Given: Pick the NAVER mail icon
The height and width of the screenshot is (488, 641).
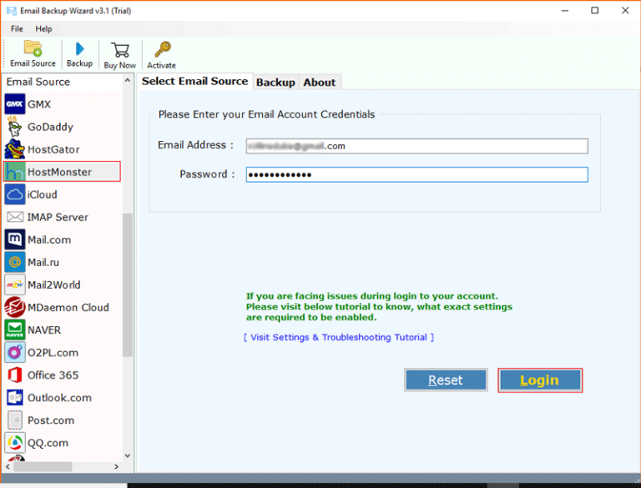Looking at the screenshot, I should click(15, 330).
